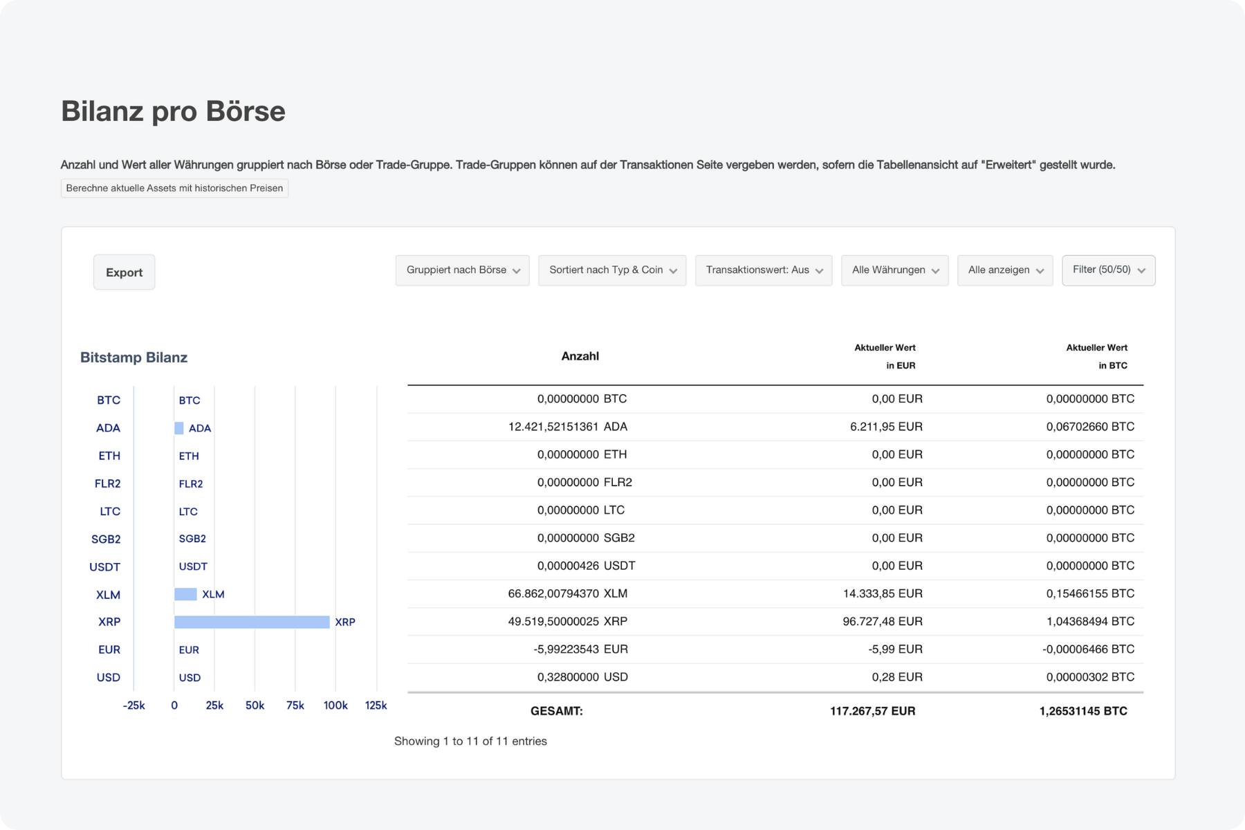Click the BTC axis label in chart
Viewport: 1245px width, 830px height.
[x=109, y=400]
